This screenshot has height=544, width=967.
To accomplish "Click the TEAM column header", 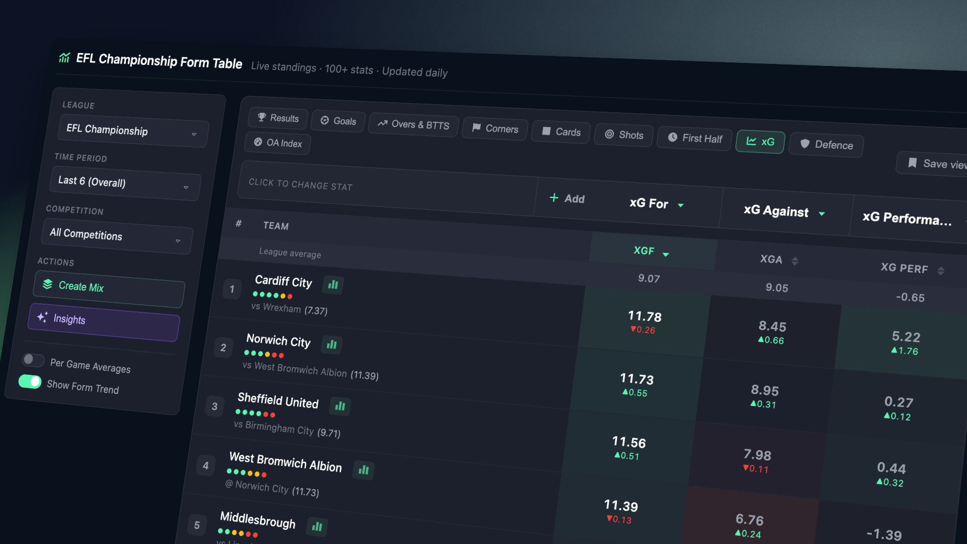I will pyautogui.click(x=276, y=226).
